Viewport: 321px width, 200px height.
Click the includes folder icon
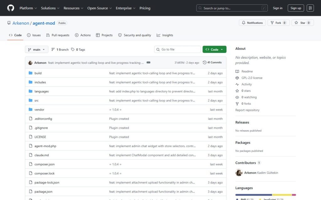pyautogui.click(x=30, y=82)
